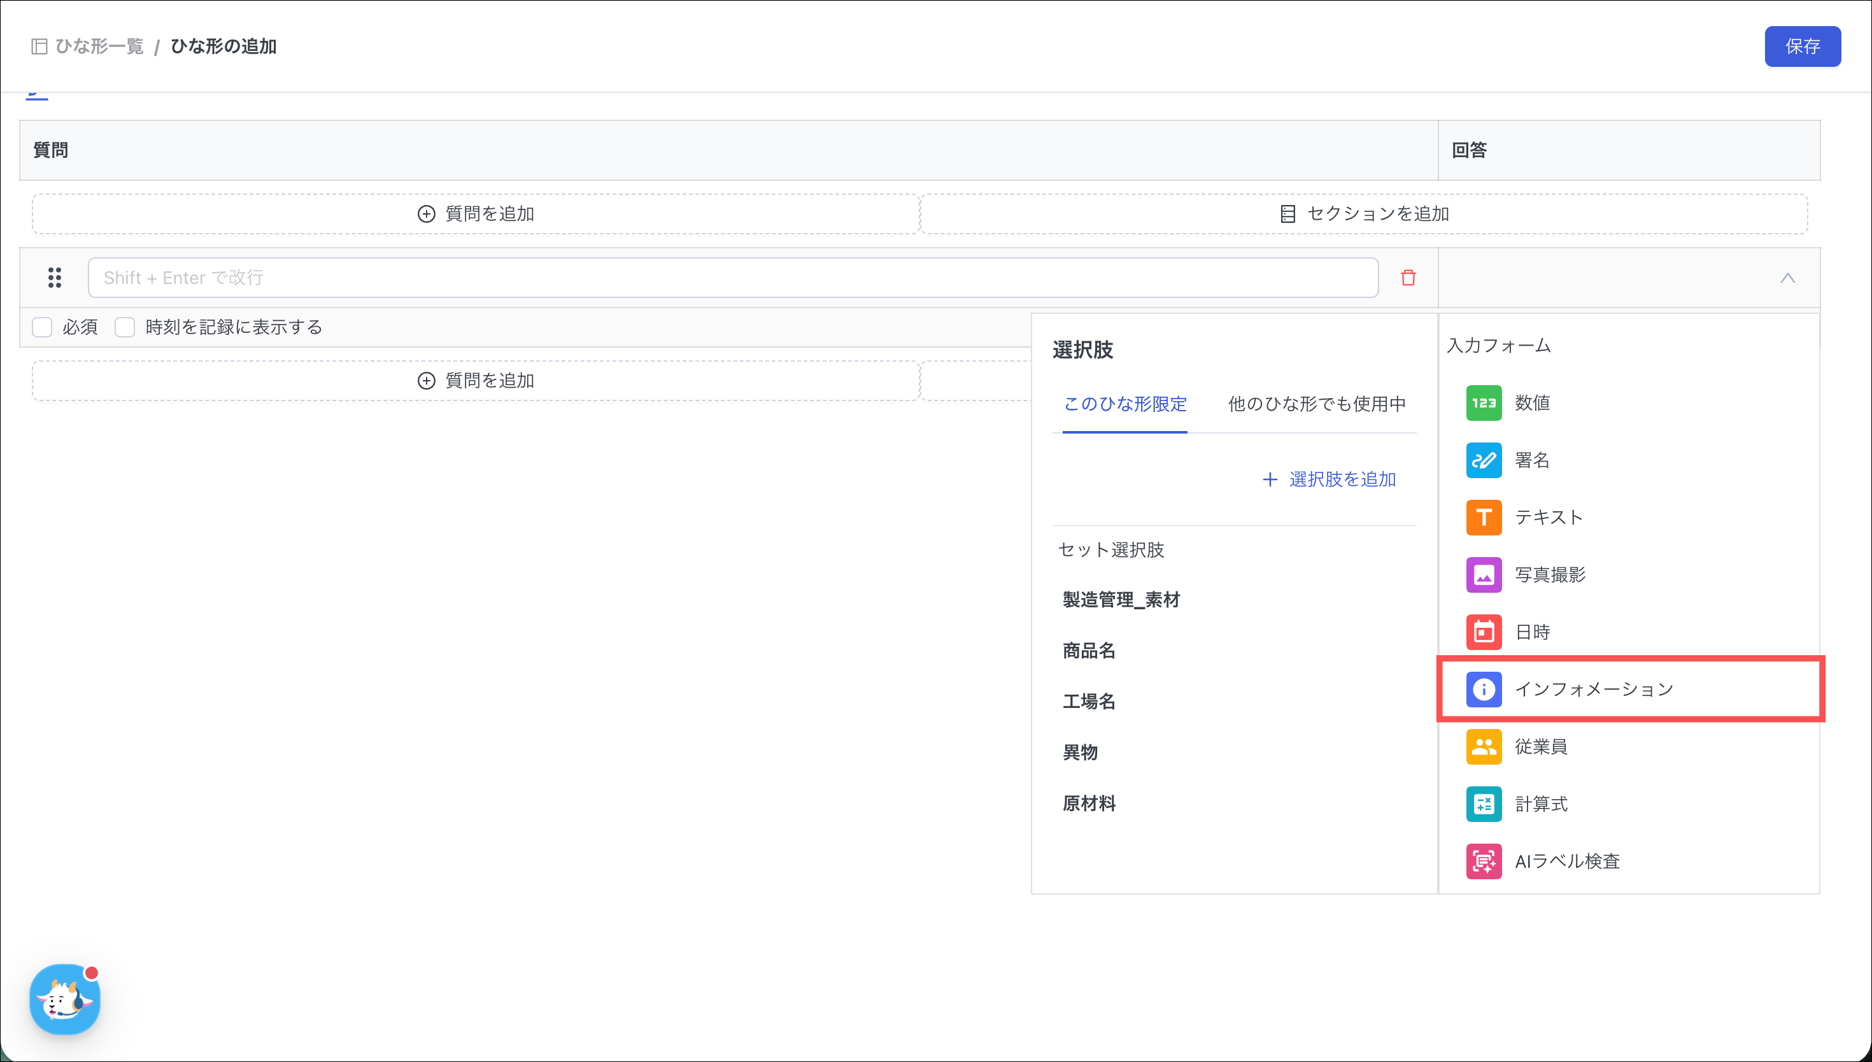Switch to 他のひな形でも使用中 tab
The image size is (1872, 1062).
1316,404
